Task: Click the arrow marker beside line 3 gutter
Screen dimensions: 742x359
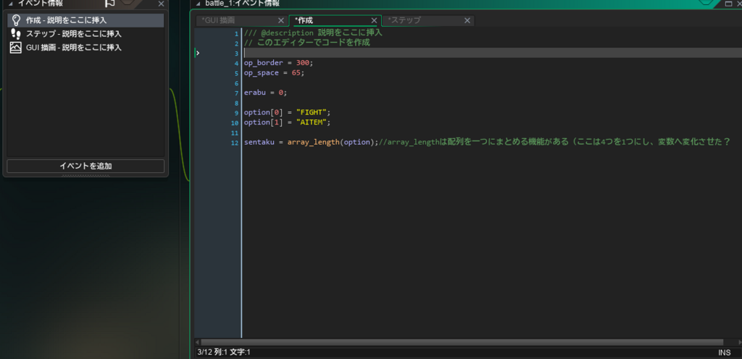Action: [x=198, y=53]
